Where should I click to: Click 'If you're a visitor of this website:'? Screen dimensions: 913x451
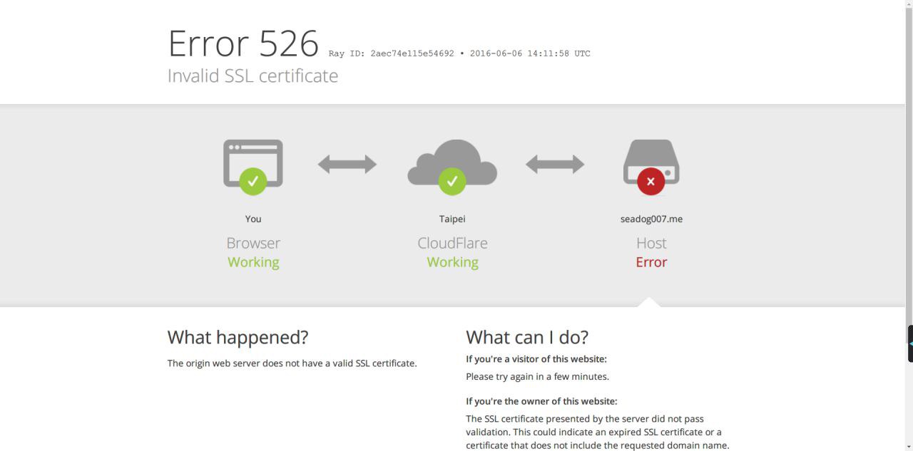[x=536, y=359]
